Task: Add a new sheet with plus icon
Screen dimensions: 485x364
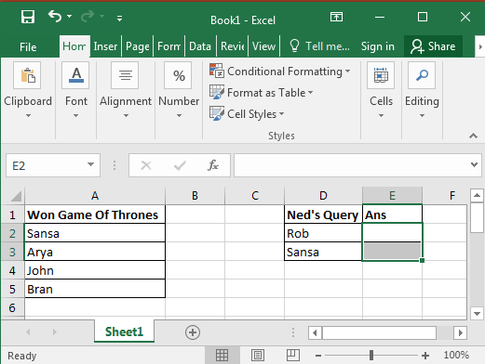Action: point(193,332)
